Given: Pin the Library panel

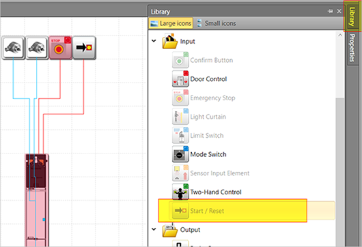Looking at the screenshot, I should (x=330, y=11).
